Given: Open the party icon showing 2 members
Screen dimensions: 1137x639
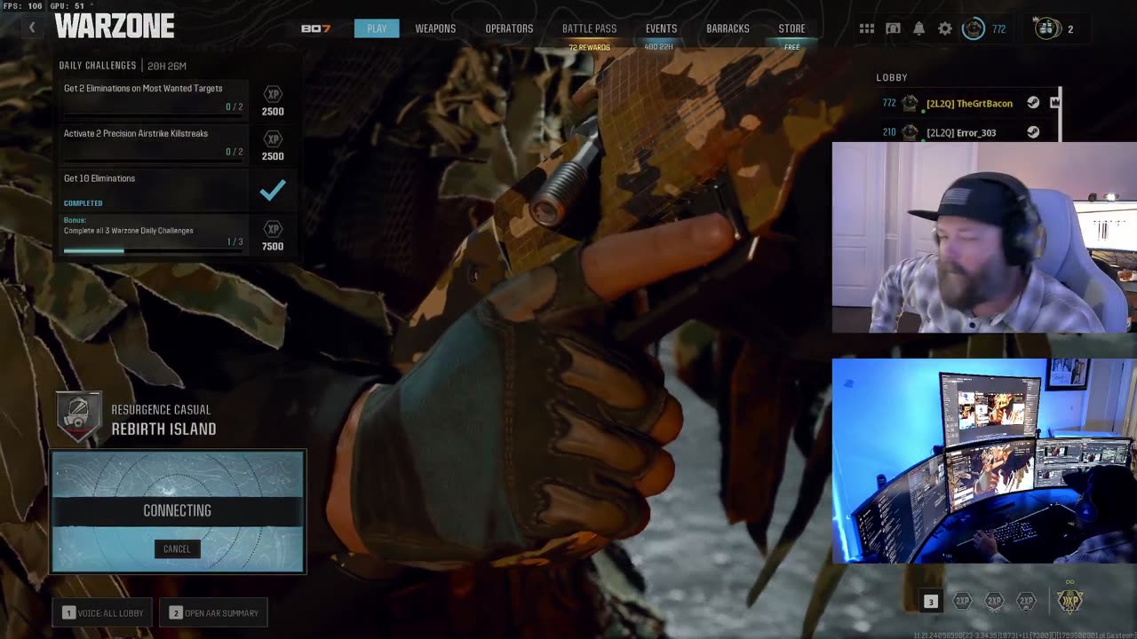Looking at the screenshot, I should (x=1047, y=28).
